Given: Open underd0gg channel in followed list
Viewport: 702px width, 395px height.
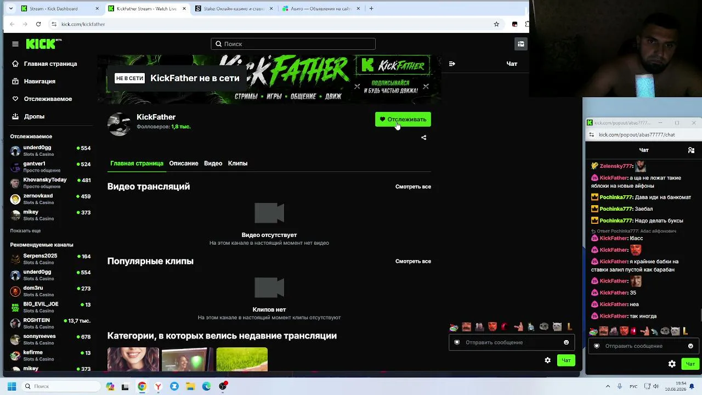Looking at the screenshot, I should [50, 151].
